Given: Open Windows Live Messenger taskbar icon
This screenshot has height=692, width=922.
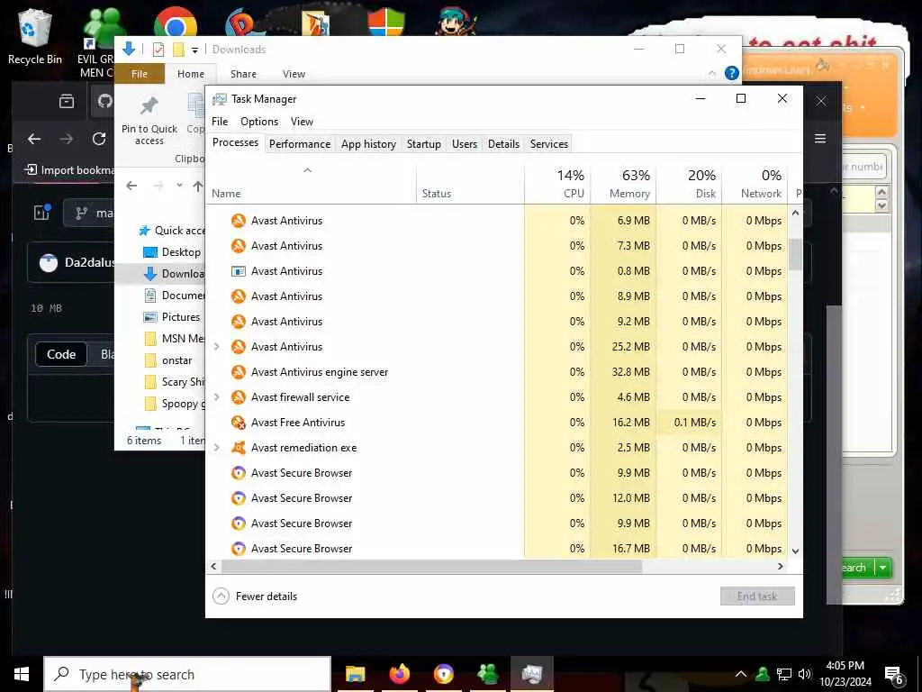Looking at the screenshot, I should coord(487,674).
